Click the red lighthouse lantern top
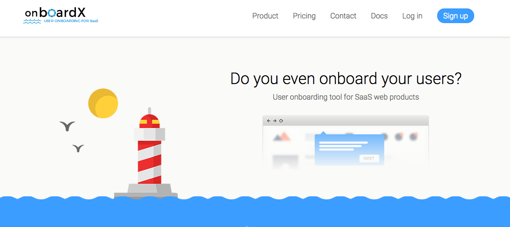 (150, 121)
